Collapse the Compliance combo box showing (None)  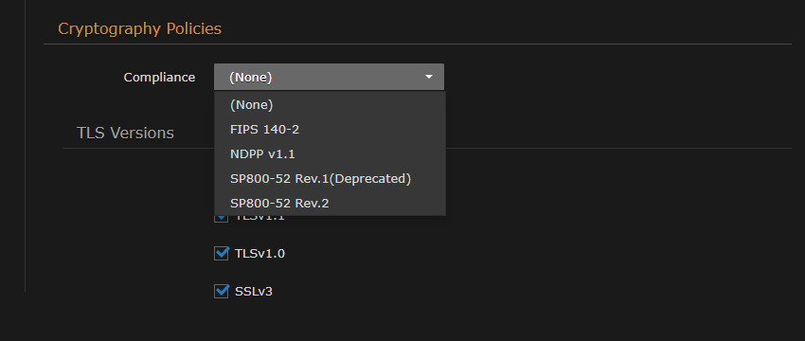329,77
